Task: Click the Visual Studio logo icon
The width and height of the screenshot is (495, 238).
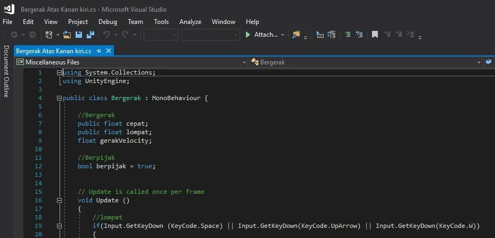Action: tap(9, 9)
